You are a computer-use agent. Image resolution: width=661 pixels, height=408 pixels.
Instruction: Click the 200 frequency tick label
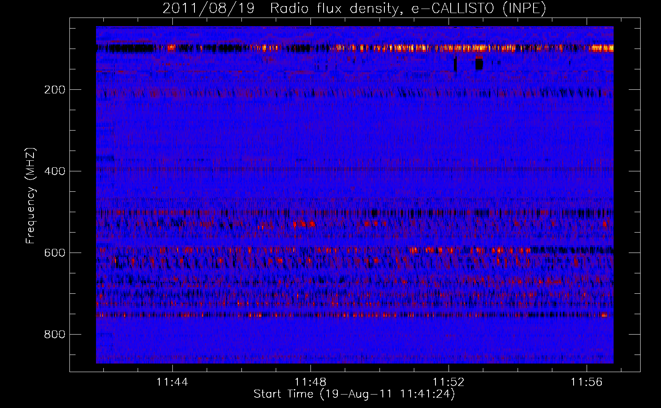pyautogui.click(x=55, y=90)
